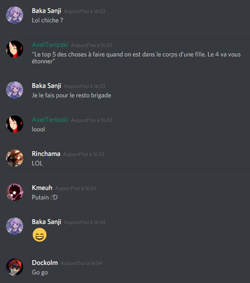Click Baka Sanji's avatar beside the grinning emoji
250x283 pixels.
pyautogui.click(x=15, y=226)
